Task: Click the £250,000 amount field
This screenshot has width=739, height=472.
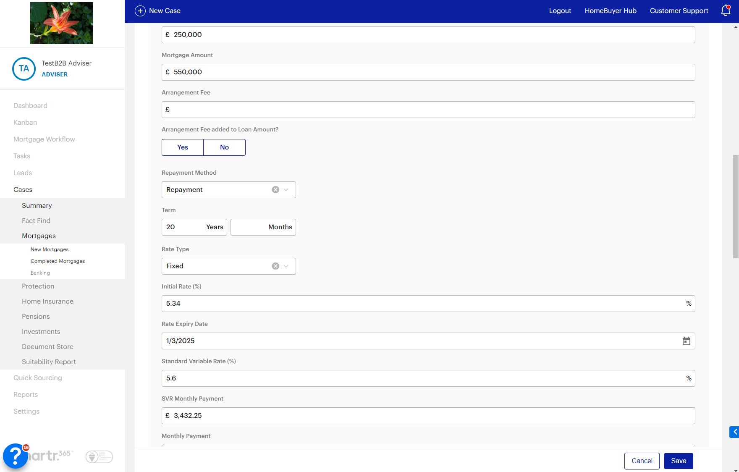Action: (428, 35)
